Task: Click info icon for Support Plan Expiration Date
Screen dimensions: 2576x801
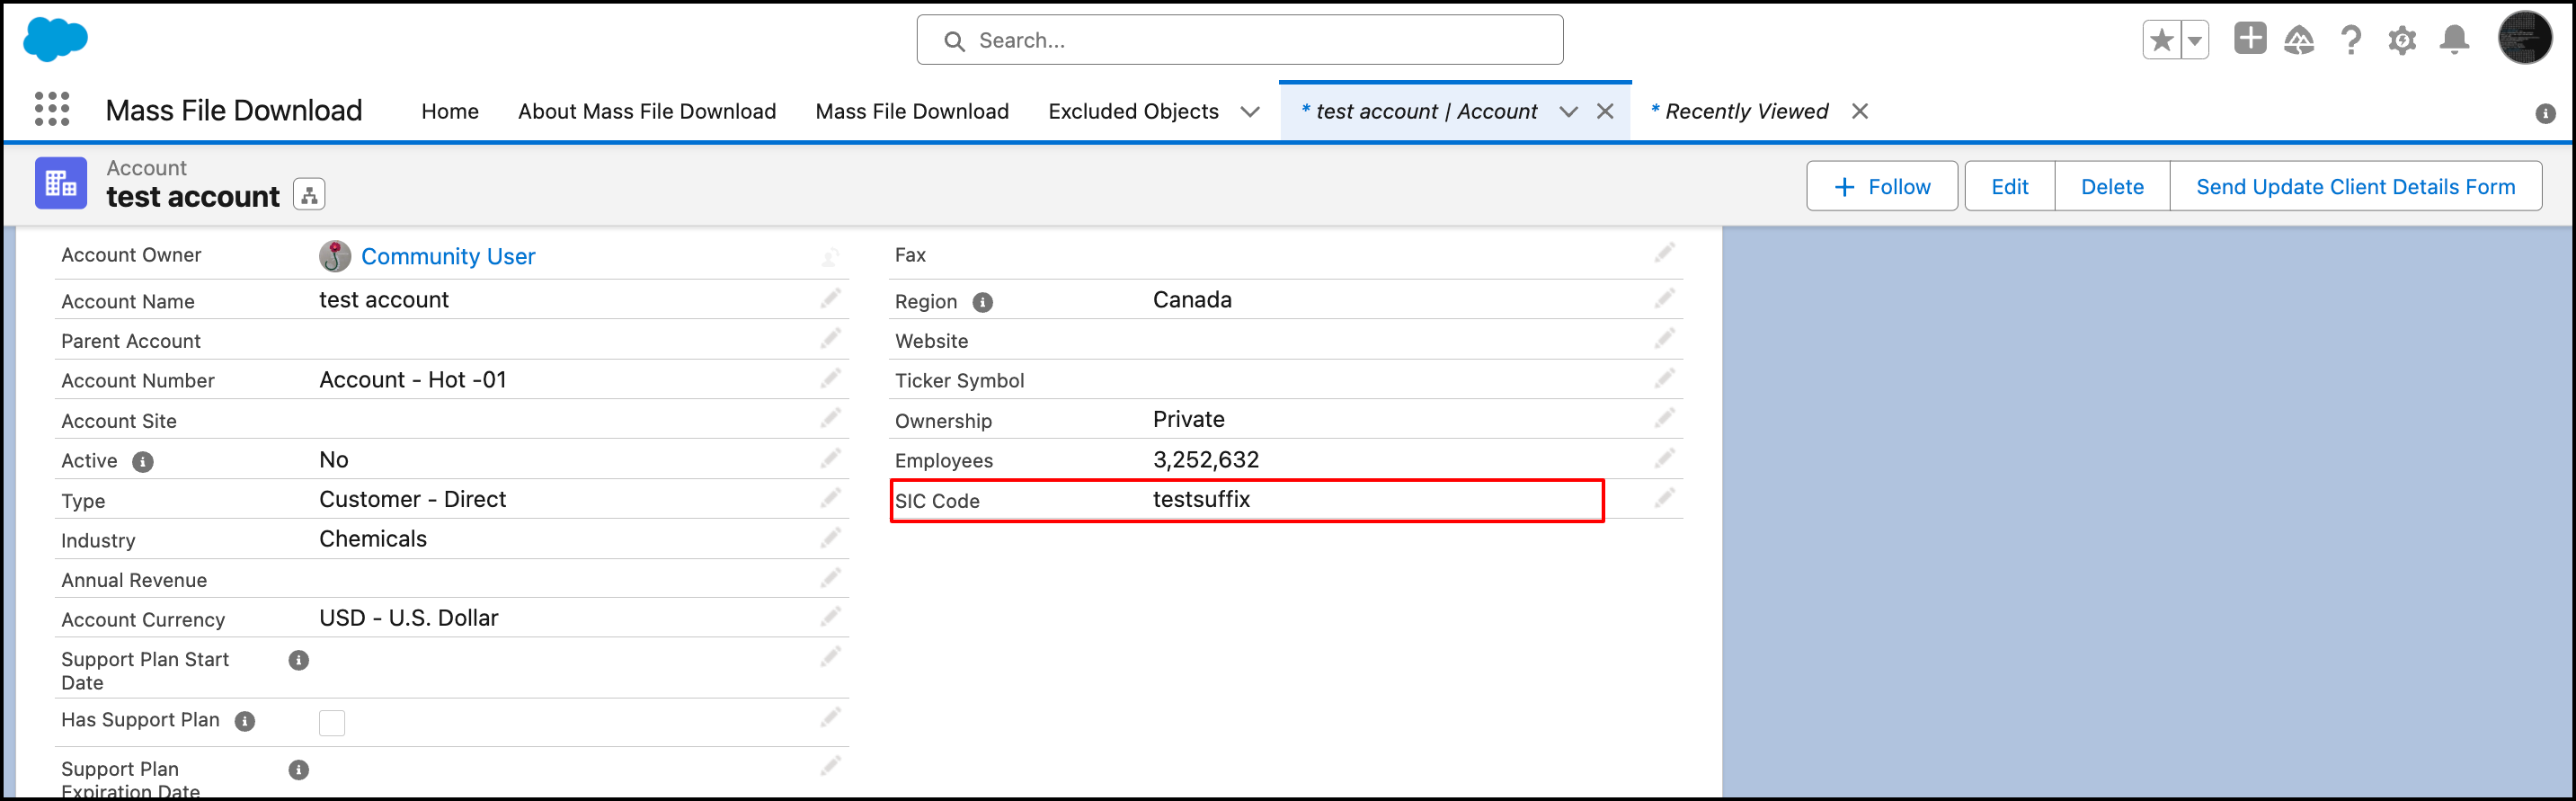Action: point(298,770)
